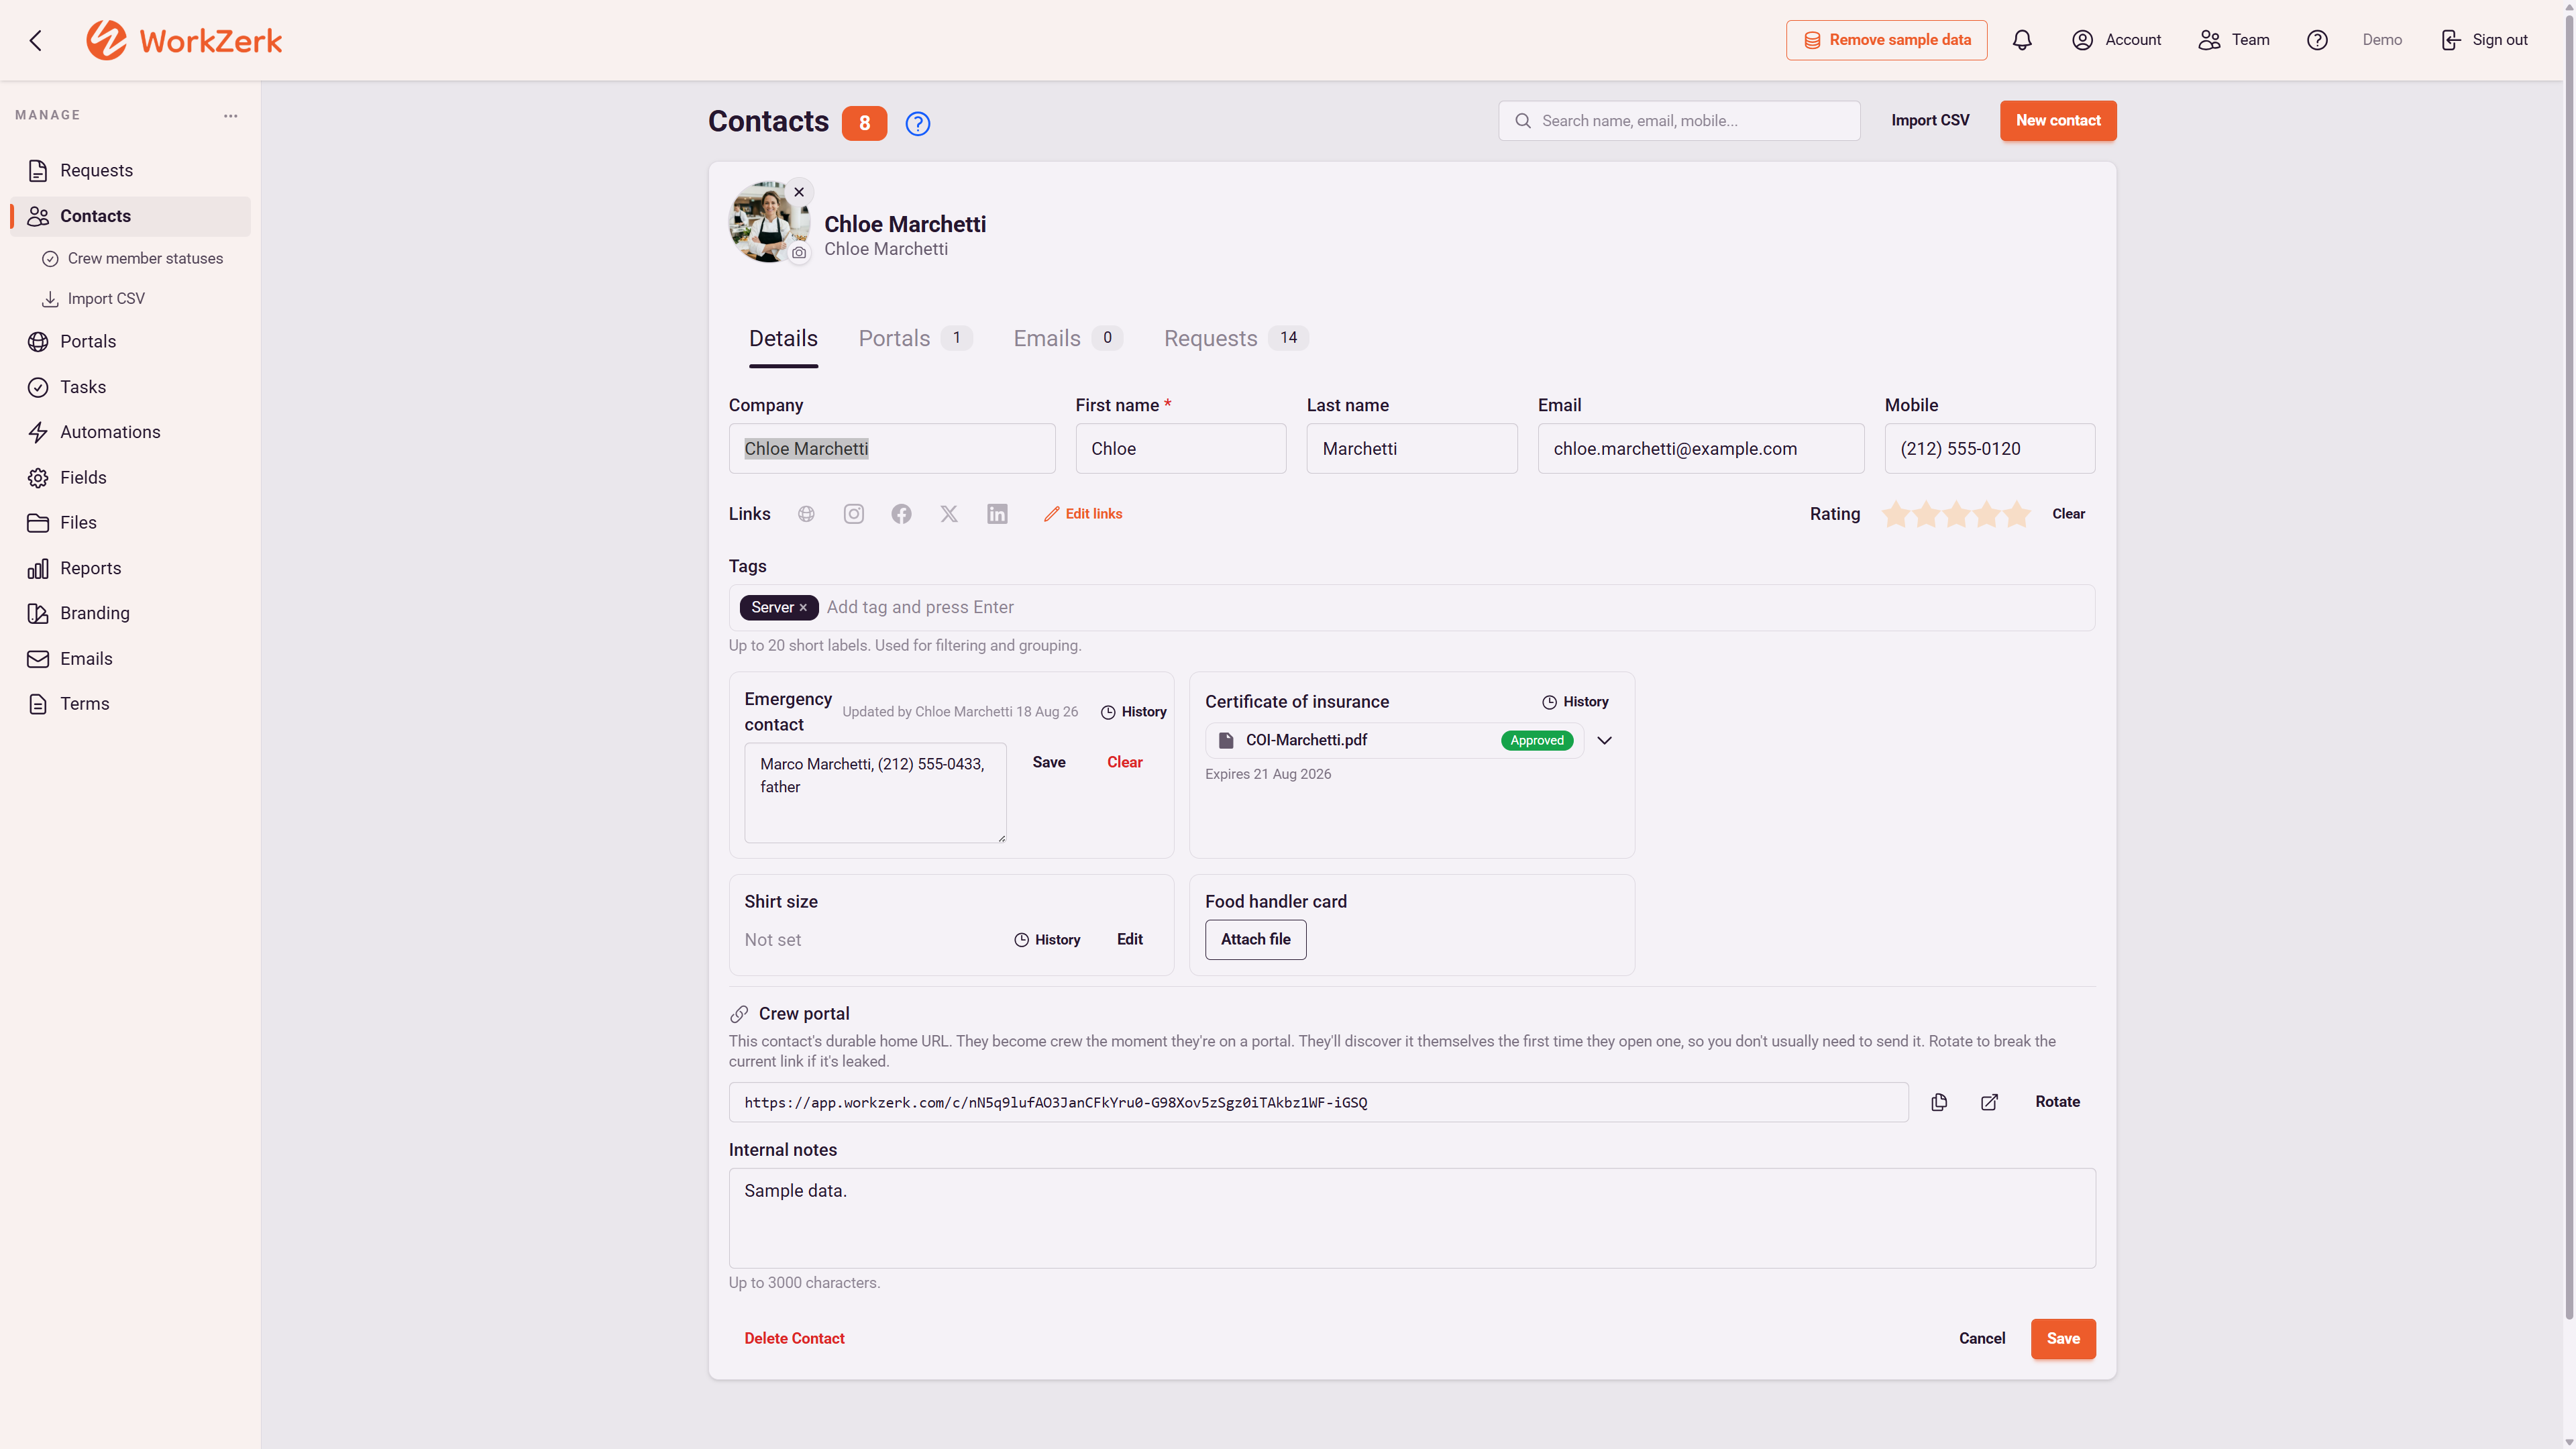This screenshot has height=1449, width=2576.
Task: Copy the crew portal URL
Action: (1939, 1102)
